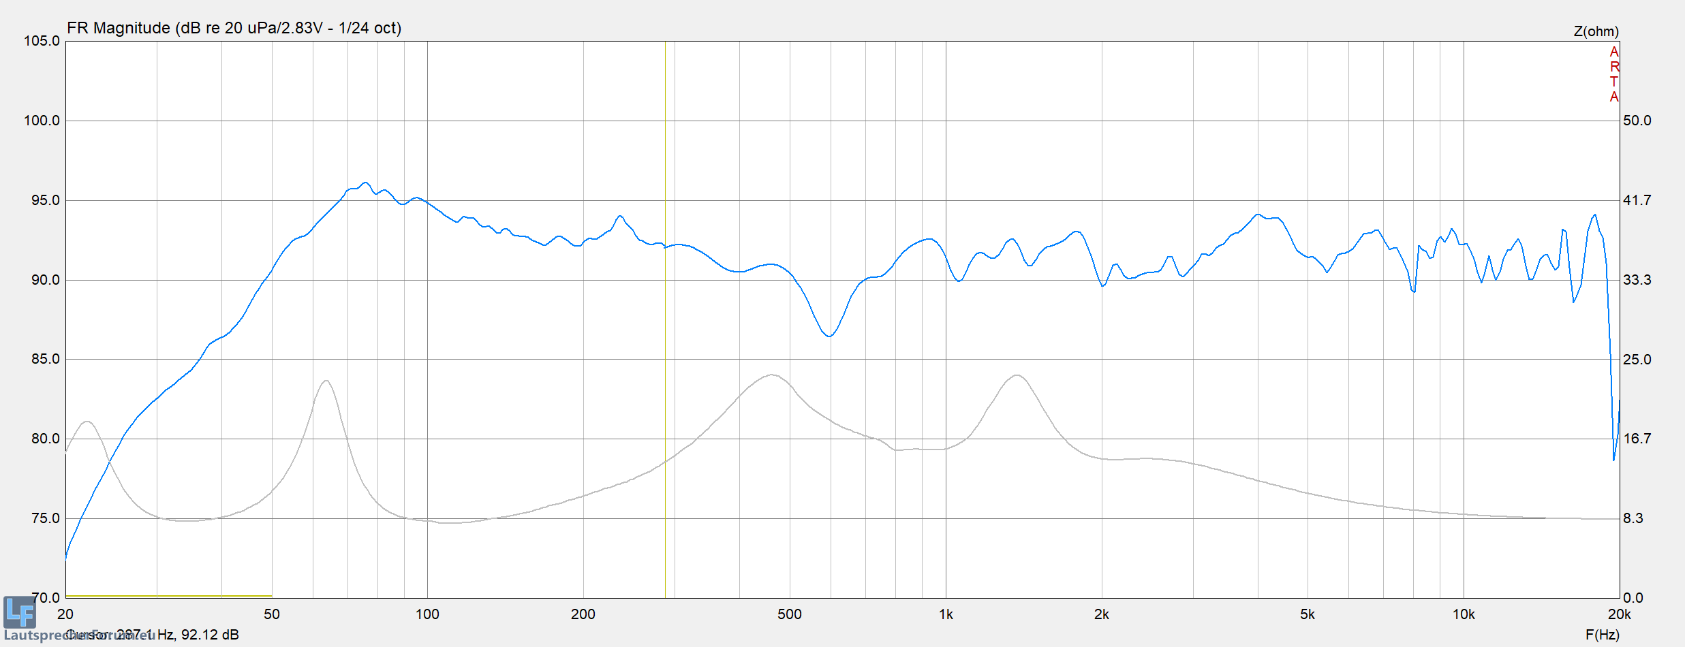Click the FR Magnitude chart title
Screen dimensions: 1685x647
[234, 28]
